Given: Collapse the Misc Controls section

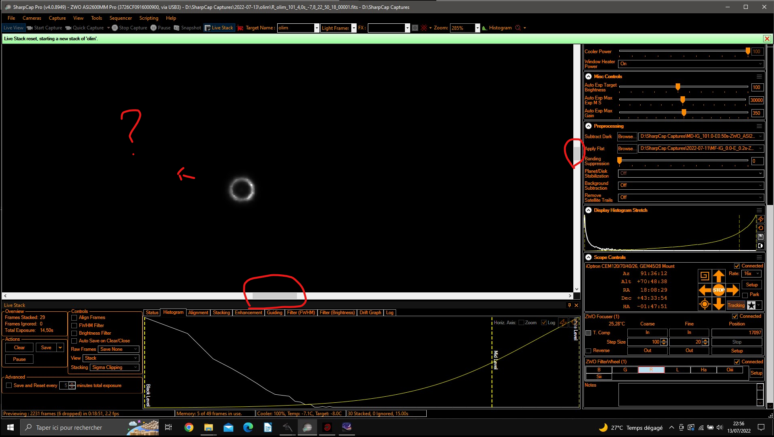Looking at the screenshot, I should click(x=588, y=77).
